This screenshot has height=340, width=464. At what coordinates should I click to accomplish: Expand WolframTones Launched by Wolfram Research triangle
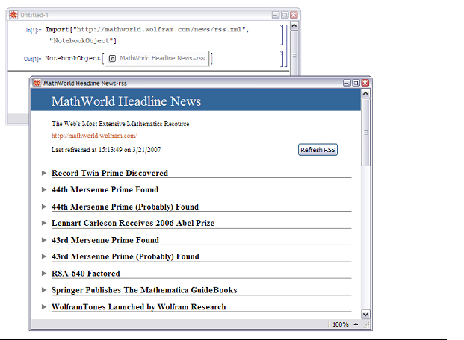(x=44, y=306)
